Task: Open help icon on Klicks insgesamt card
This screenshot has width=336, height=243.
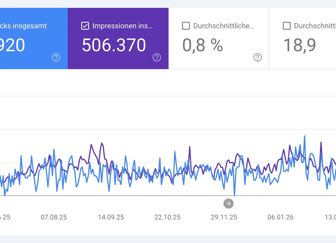Action: pos(56,58)
